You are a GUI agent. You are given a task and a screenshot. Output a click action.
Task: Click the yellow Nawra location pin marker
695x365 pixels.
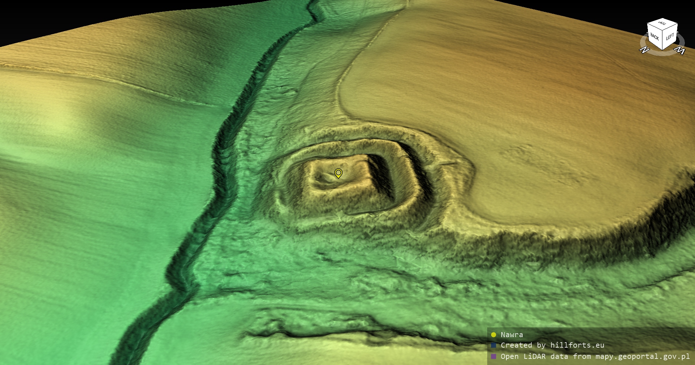coord(338,173)
